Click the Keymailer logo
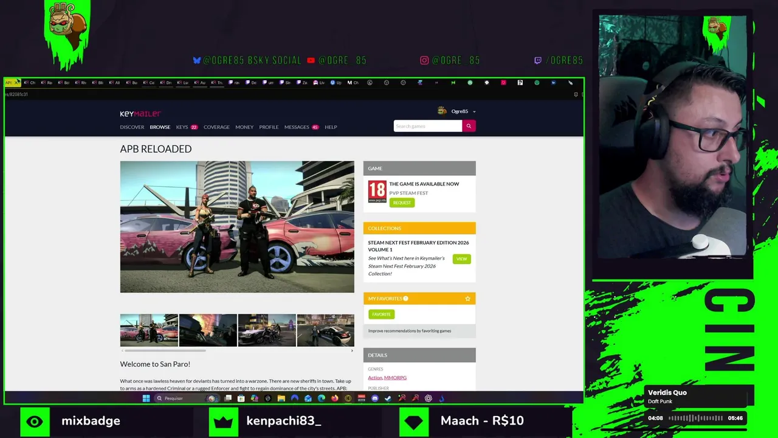The image size is (778, 438). 140,113
